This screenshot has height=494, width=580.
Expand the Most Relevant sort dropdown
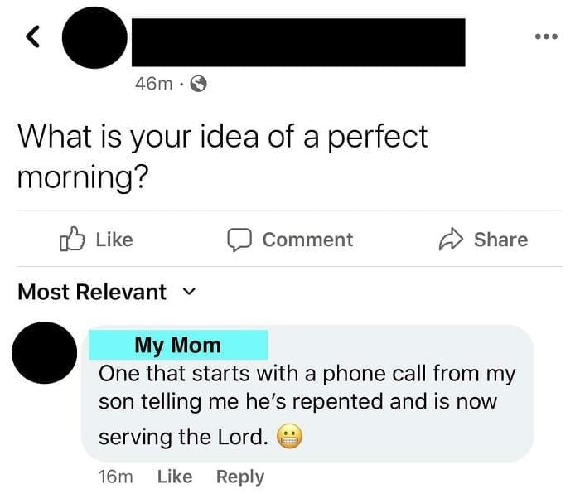(x=107, y=292)
